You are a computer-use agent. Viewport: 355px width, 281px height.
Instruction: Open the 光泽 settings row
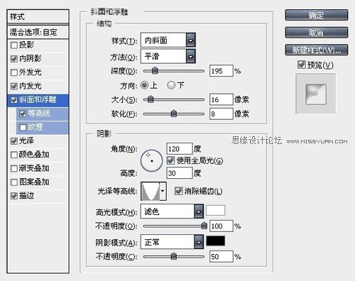[x=38, y=141]
